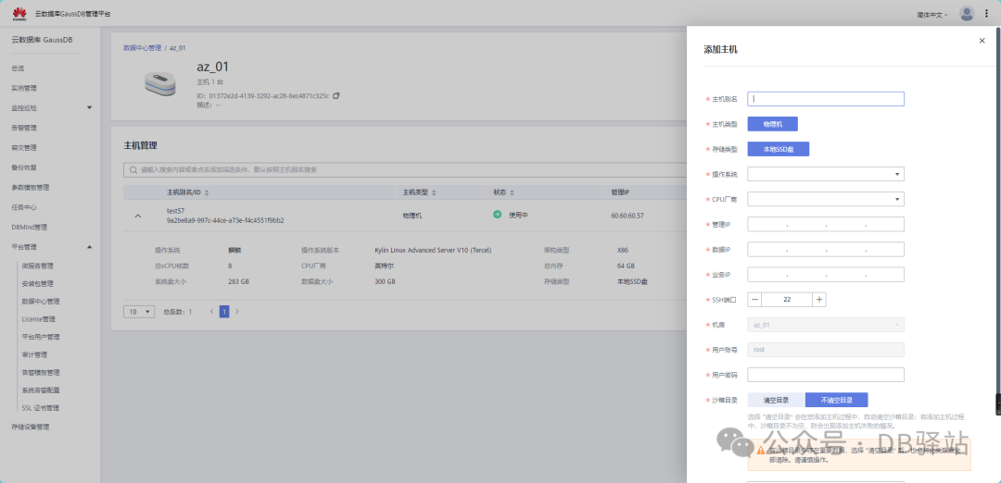The image size is (1001, 483).
Task: Open 平台用户管理 submenu item
Action: click(41, 337)
